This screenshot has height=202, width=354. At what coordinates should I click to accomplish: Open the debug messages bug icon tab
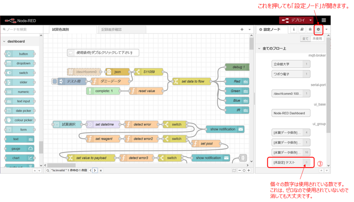[x=310, y=30]
